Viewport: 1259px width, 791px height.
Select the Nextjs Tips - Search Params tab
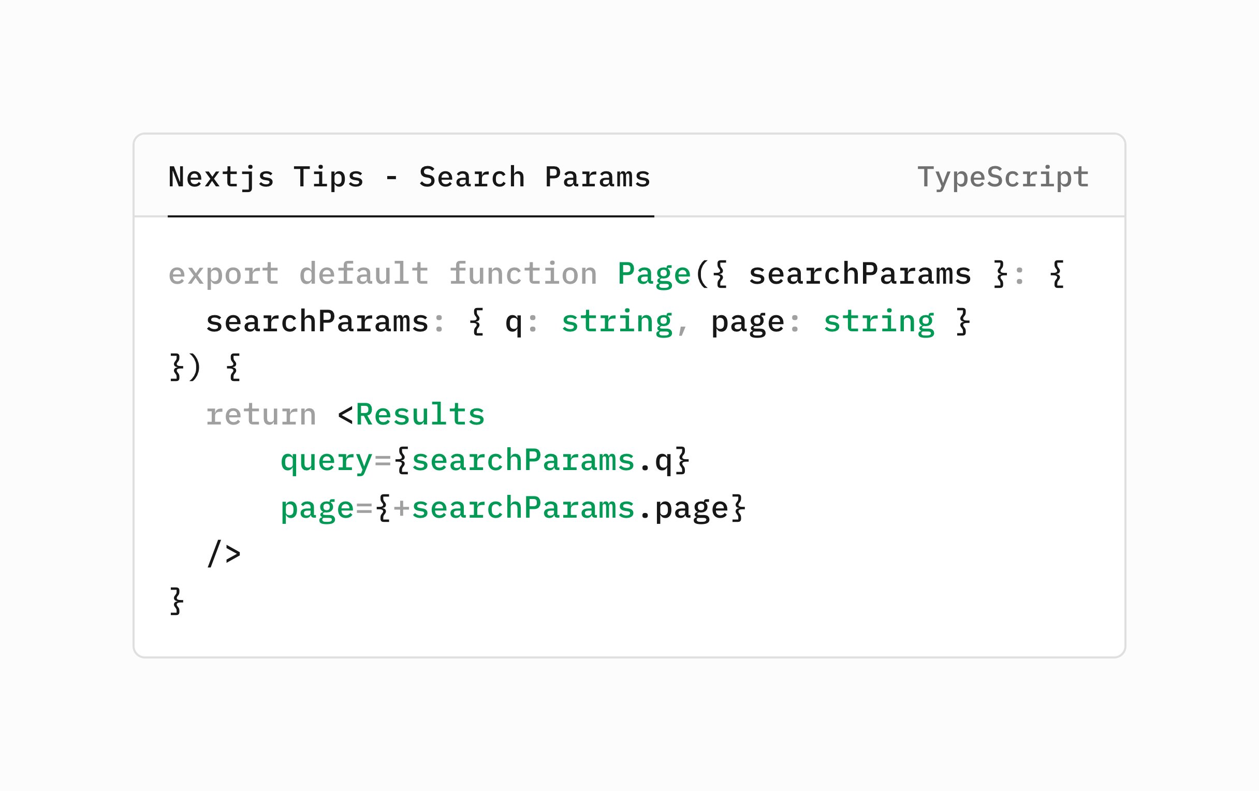tap(409, 177)
